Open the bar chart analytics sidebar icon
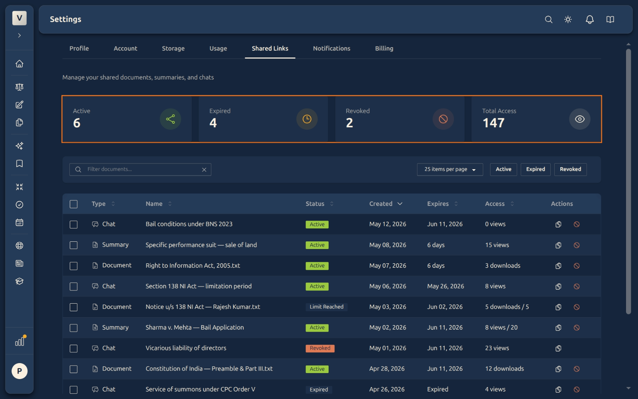The width and height of the screenshot is (638, 399). pyautogui.click(x=19, y=342)
